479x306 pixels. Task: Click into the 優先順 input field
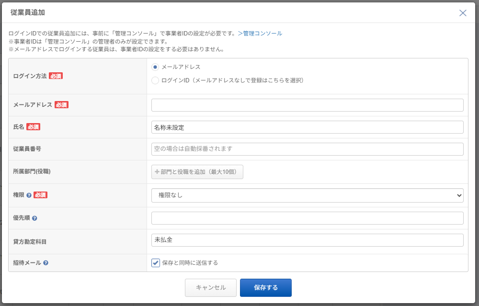tap(307, 218)
